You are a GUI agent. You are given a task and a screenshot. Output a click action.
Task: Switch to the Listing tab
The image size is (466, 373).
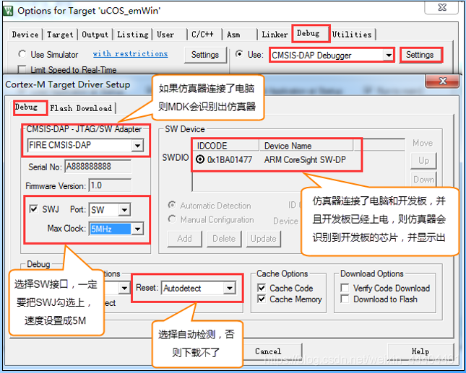(x=132, y=35)
